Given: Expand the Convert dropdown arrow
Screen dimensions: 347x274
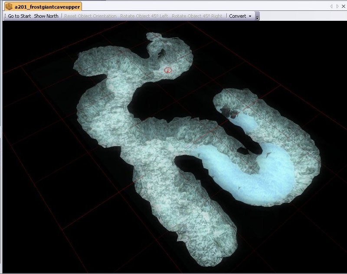Looking at the screenshot, I should click(x=250, y=16).
